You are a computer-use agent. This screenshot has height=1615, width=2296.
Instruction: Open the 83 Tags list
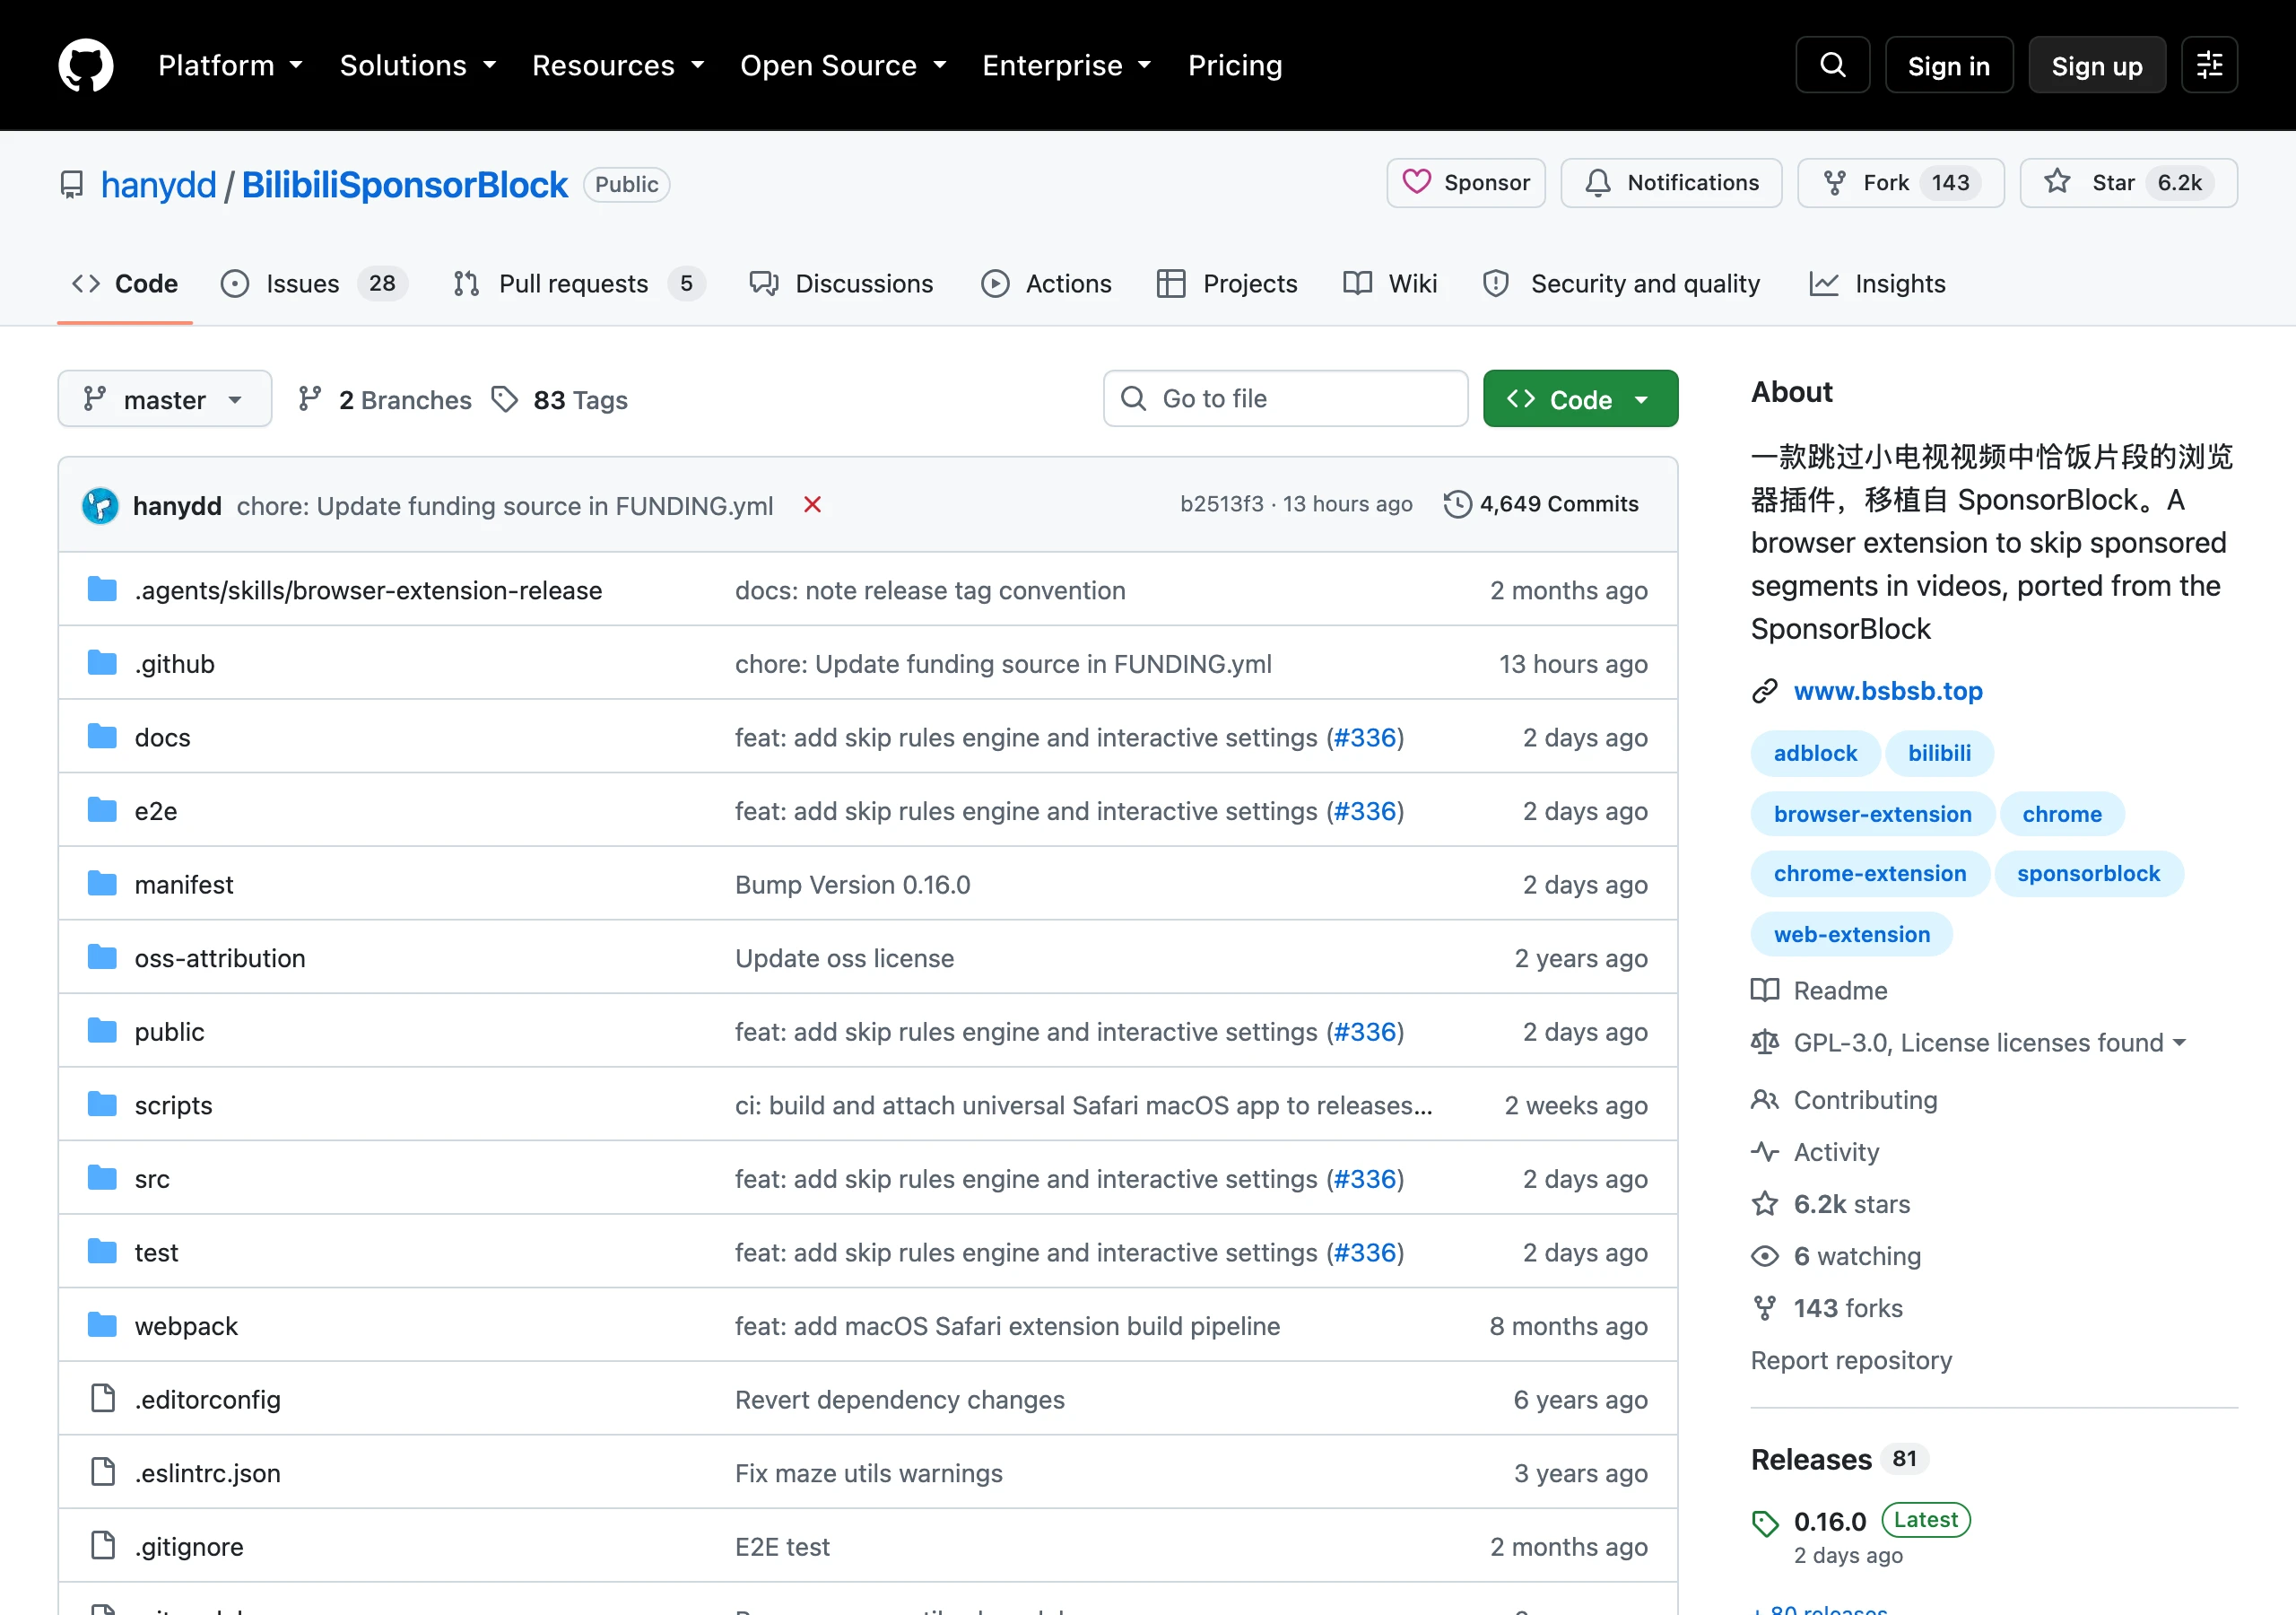[x=560, y=400]
